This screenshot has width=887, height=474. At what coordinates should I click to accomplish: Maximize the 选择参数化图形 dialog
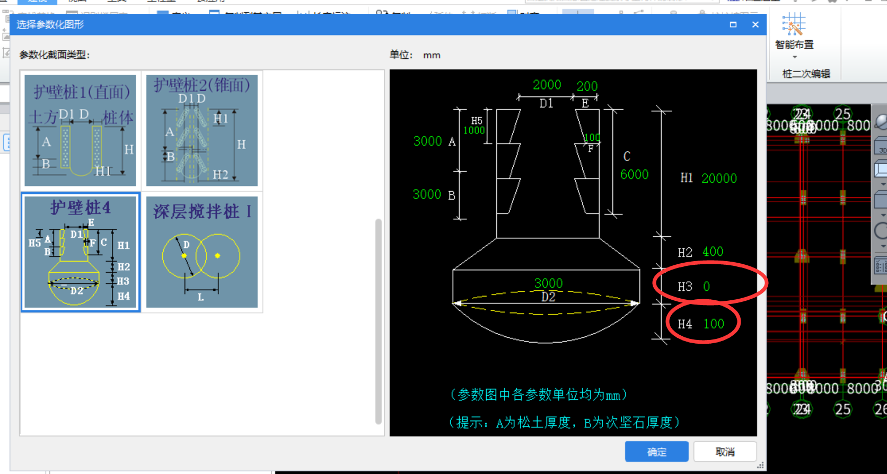point(733,24)
